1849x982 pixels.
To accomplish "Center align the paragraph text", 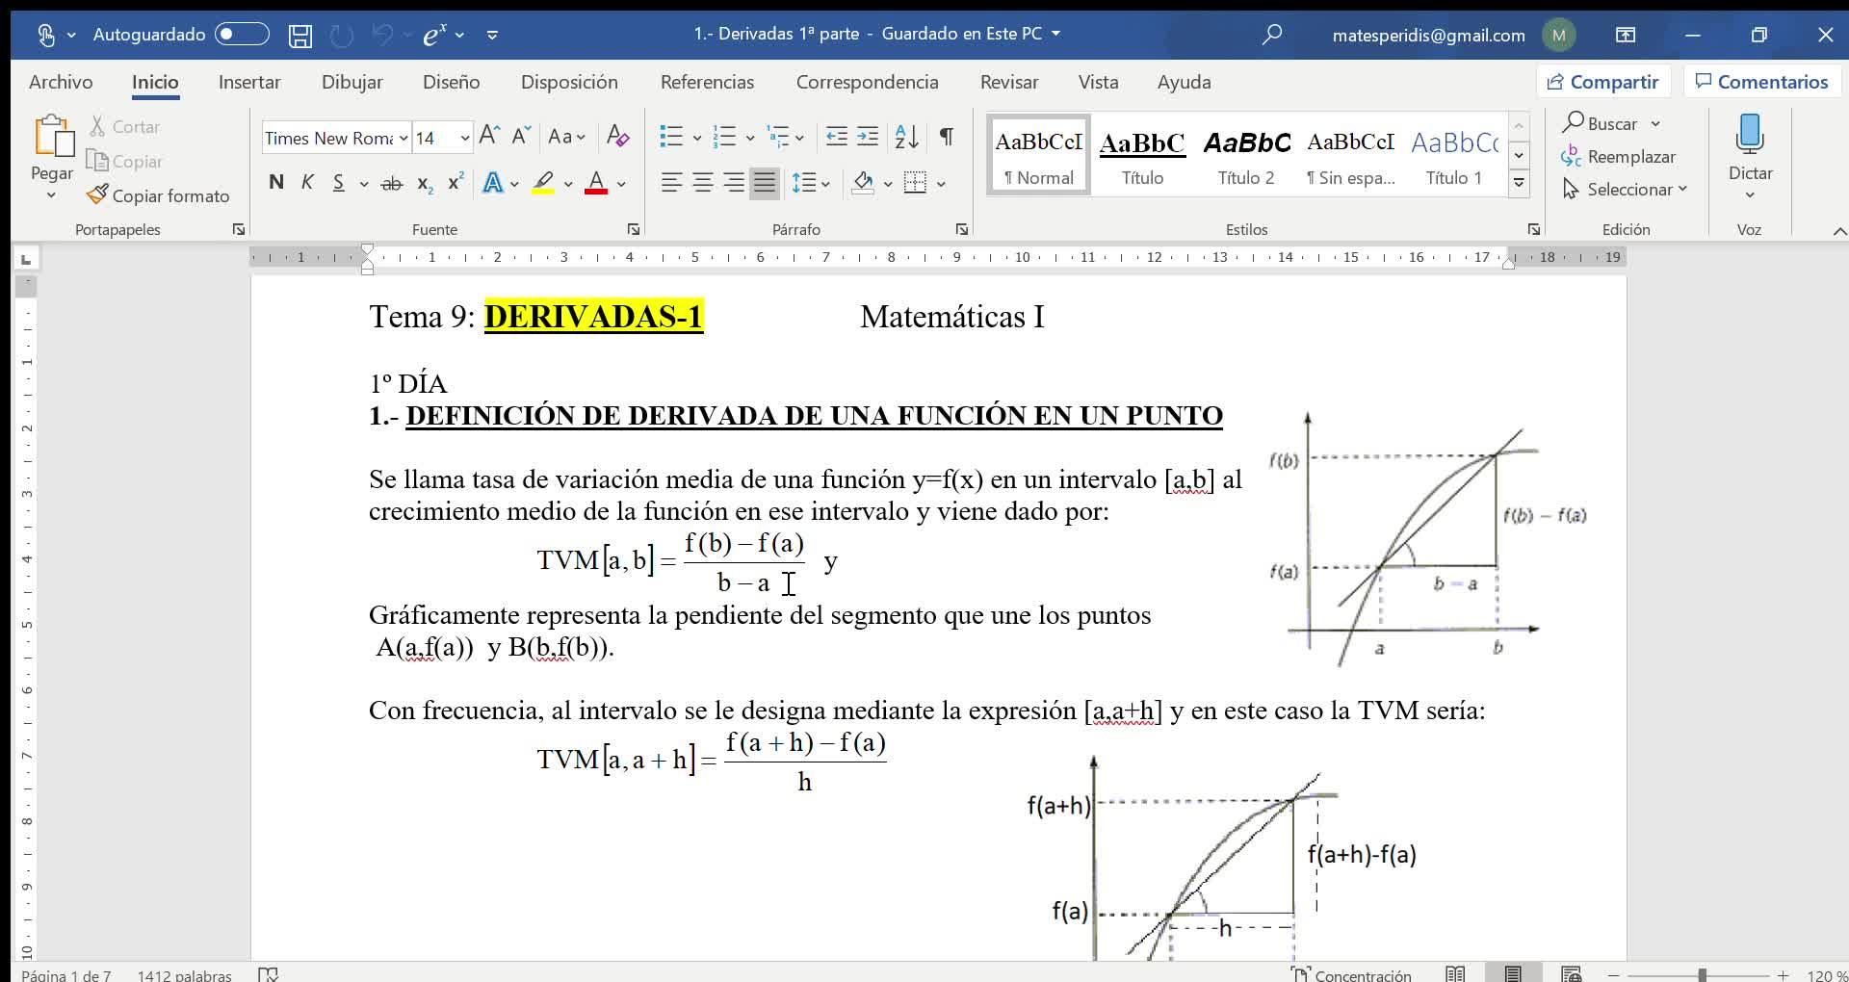I will point(703,183).
